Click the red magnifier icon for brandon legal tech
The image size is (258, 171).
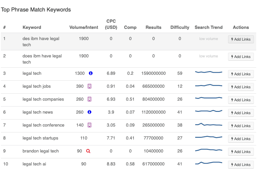point(88,151)
